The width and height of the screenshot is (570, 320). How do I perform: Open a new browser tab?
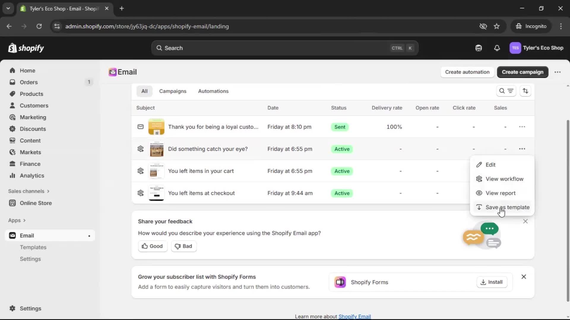coord(122,8)
